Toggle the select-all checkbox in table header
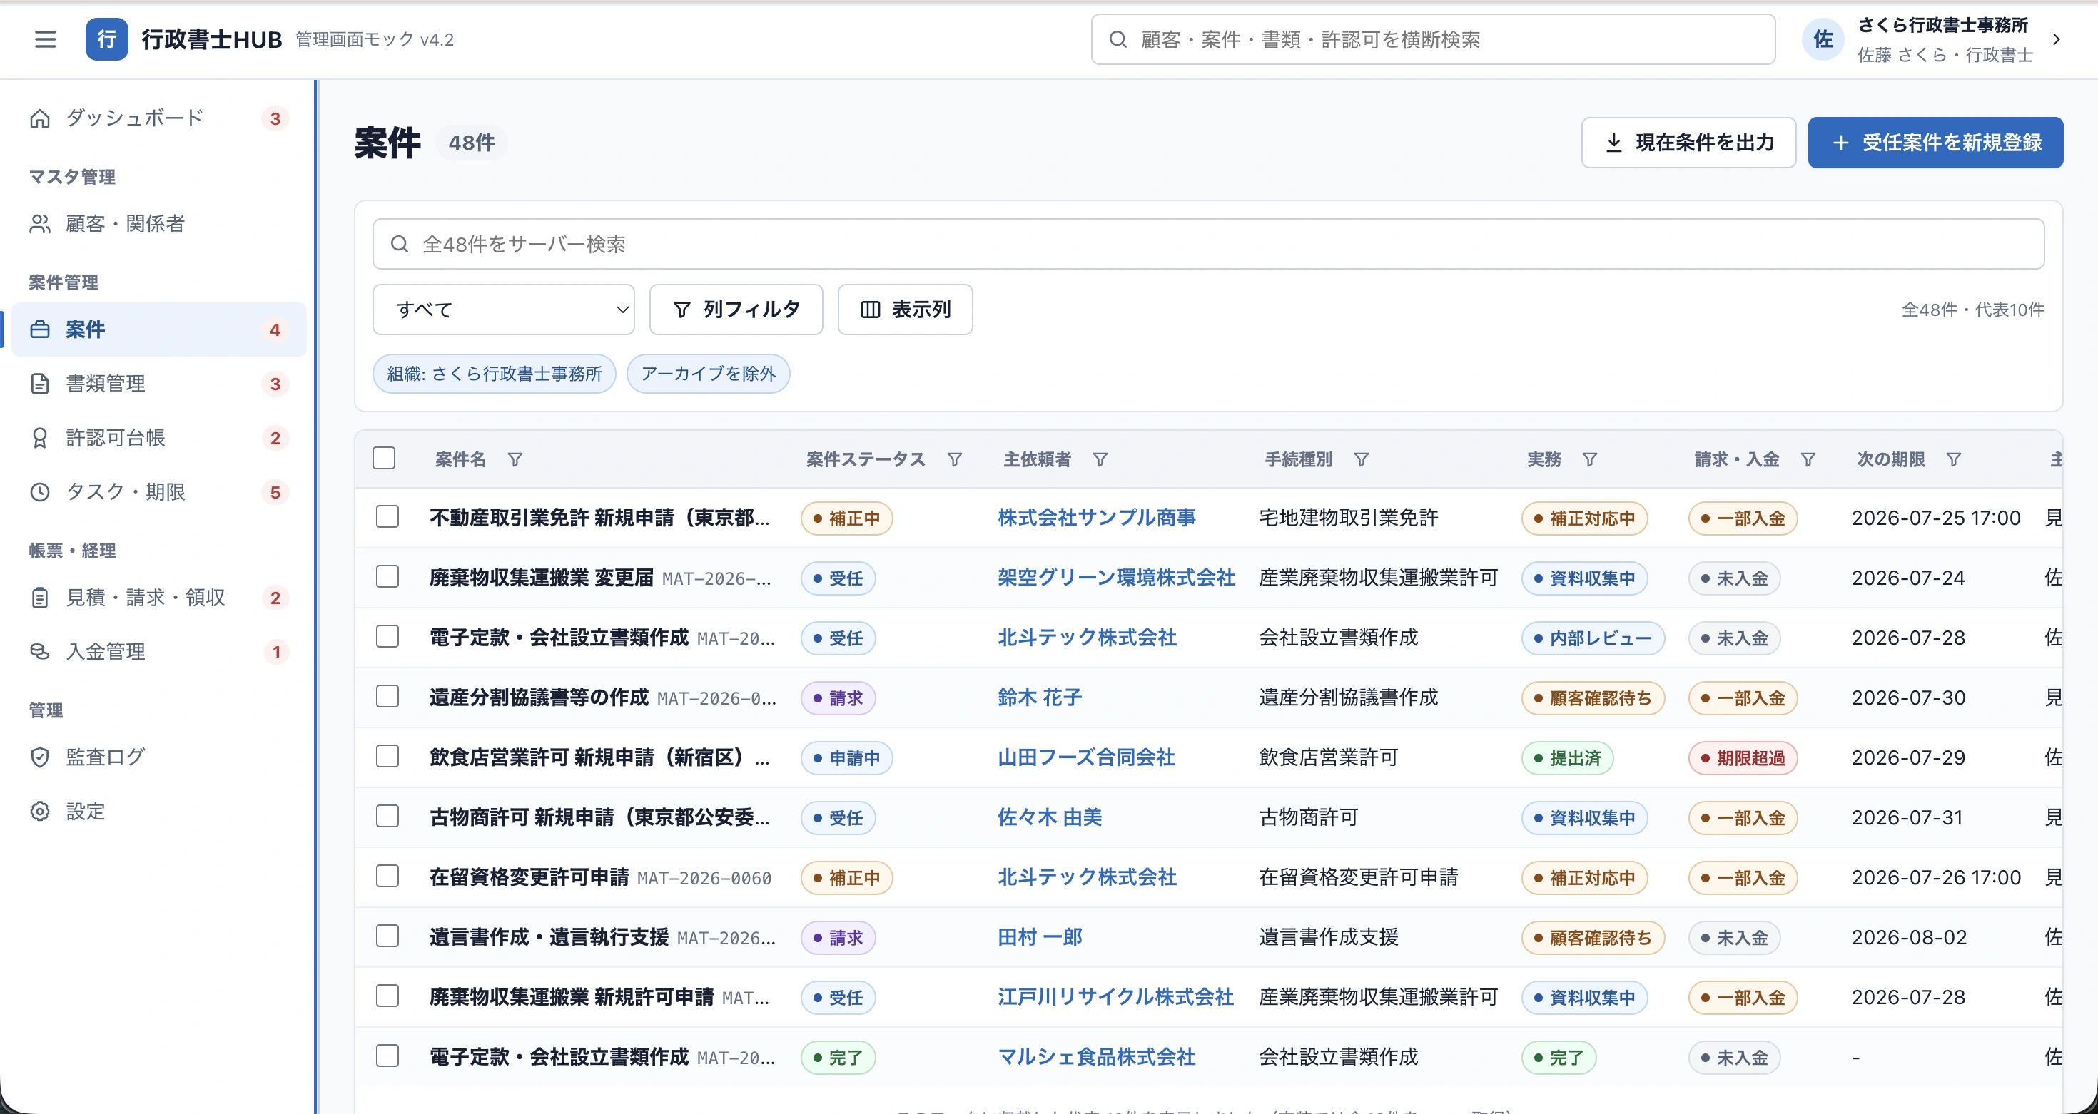The image size is (2098, 1114). [384, 458]
